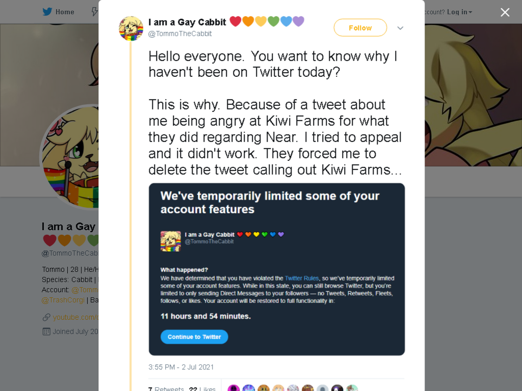Open the attached account limitation screenshot image
Screen dimensions: 522x391
click(277, 269)
